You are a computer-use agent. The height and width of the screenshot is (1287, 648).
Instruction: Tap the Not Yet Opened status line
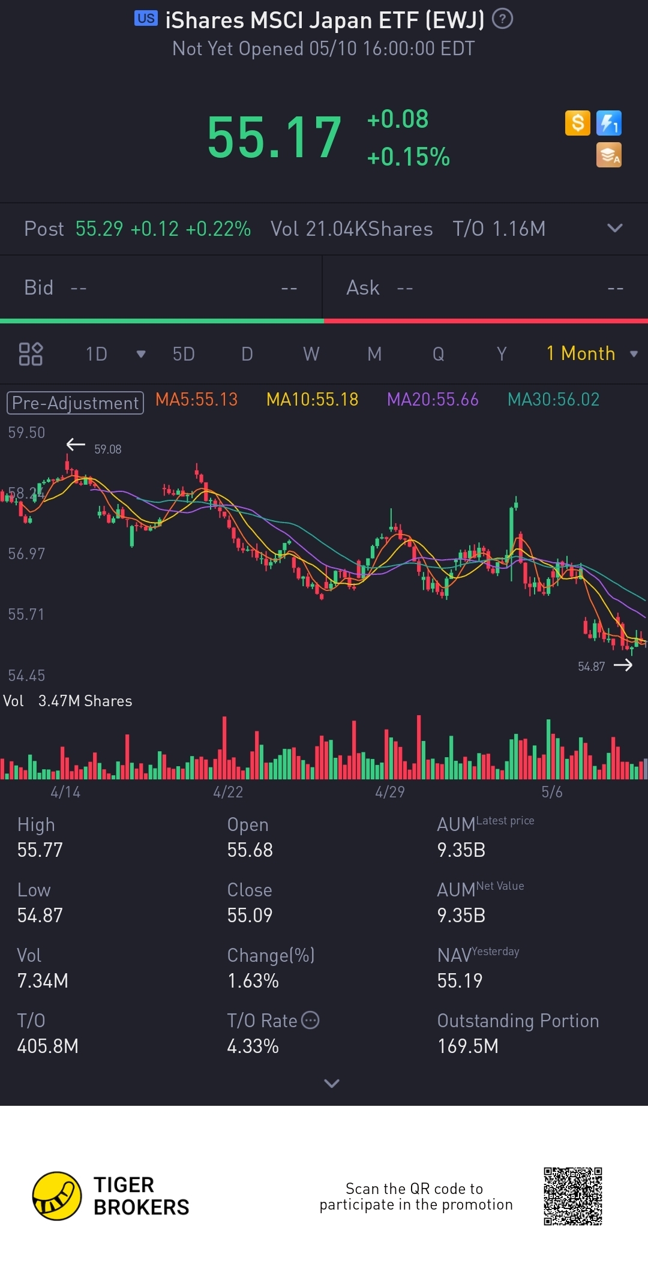[x=323, y=49]
